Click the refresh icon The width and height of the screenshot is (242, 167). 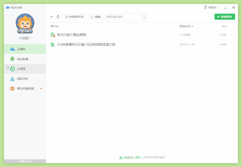pyautogui.click(x=58, y=17)
